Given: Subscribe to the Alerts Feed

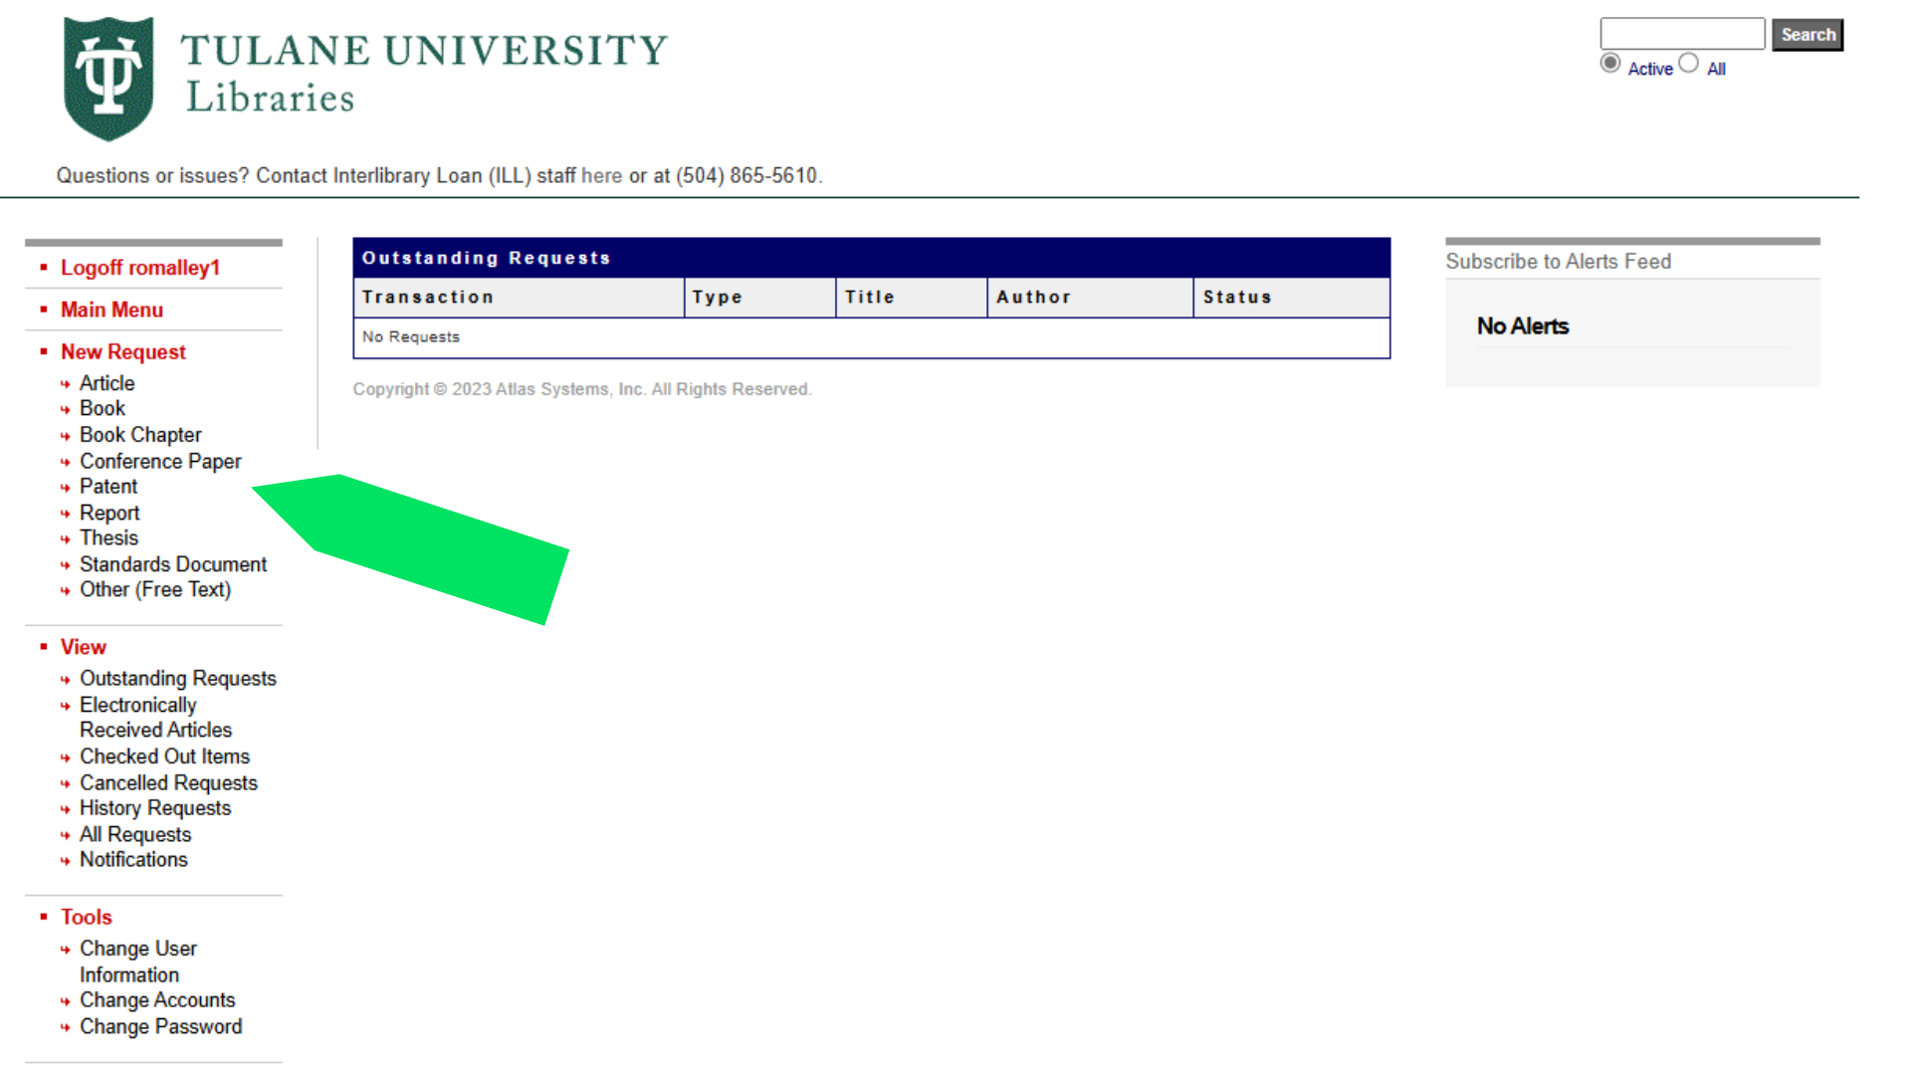Looking at the screenshot, I should coord(1558,262).
